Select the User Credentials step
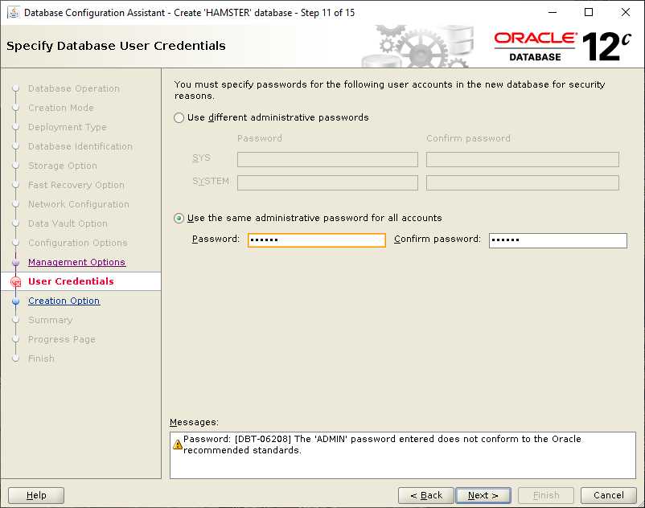Screen dimensions: 645x508 71,281
